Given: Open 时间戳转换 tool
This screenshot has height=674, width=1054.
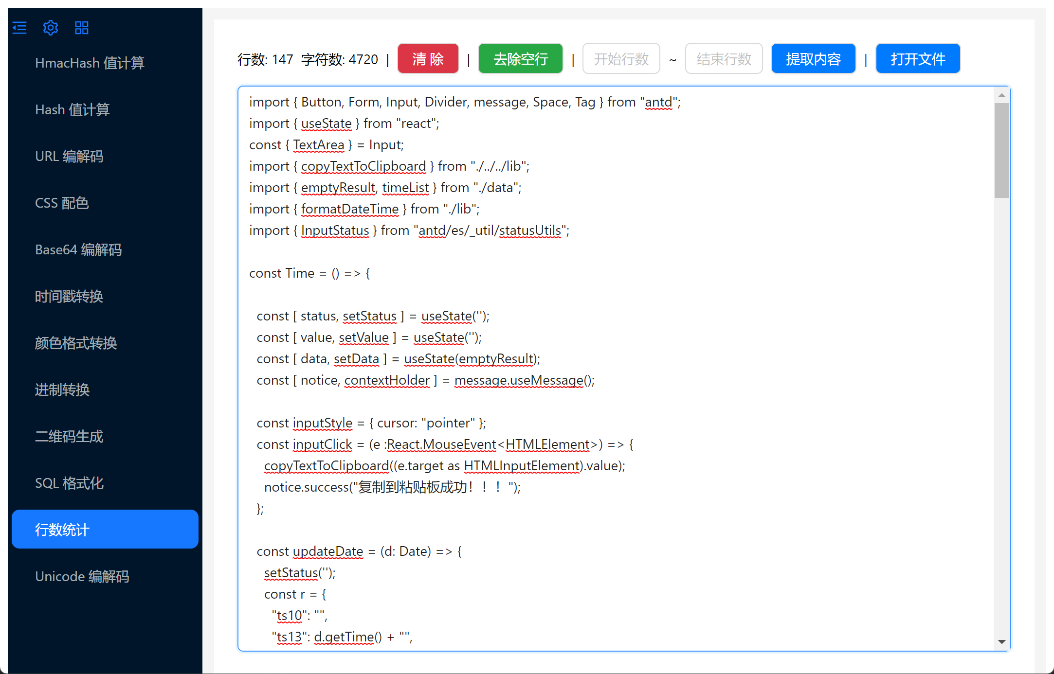Looking at the screenshot, I should (x=69, y=296).
